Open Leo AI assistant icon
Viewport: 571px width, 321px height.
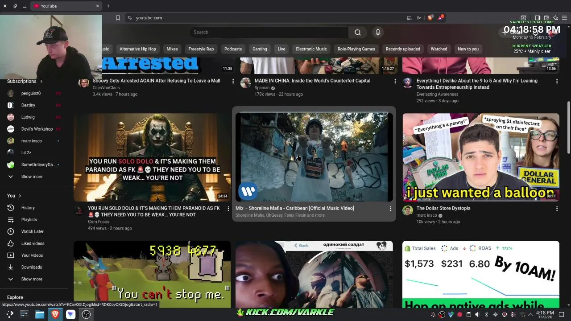click(555, 18)
